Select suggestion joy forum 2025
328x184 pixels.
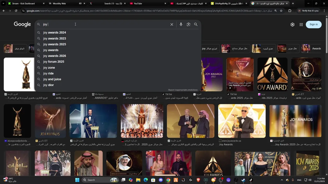pos(118,62)
